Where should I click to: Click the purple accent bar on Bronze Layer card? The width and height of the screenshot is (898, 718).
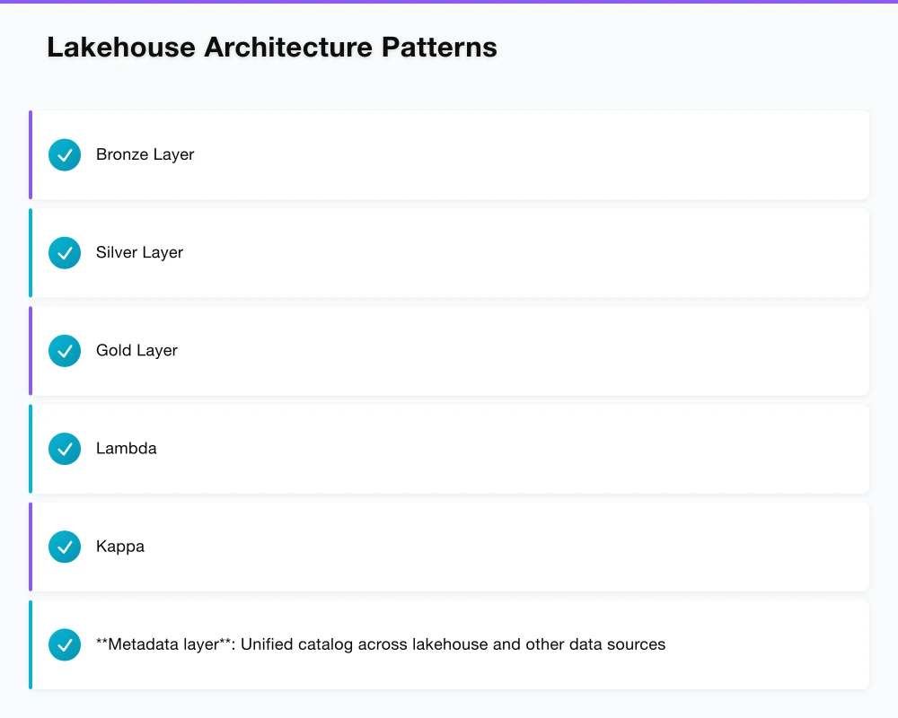pyautogui.click(x=31, y=155)
